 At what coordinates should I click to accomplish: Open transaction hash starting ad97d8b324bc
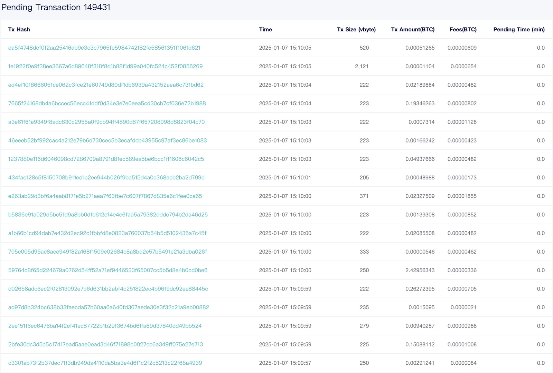point(109,307)
